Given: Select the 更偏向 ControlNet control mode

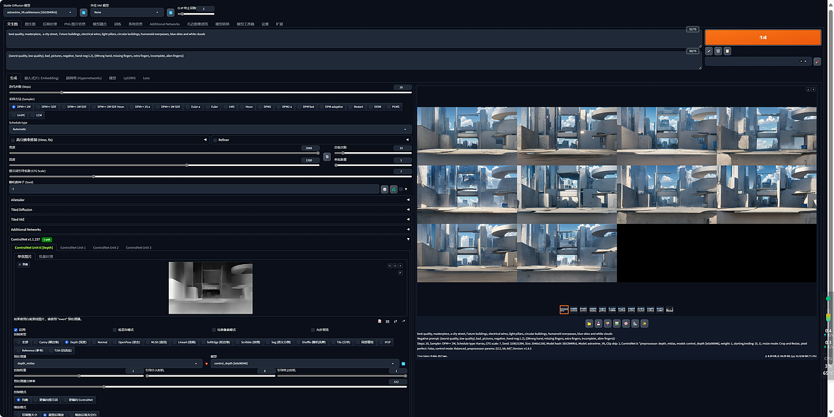Looking at the screenshot, I should [79, 399].
